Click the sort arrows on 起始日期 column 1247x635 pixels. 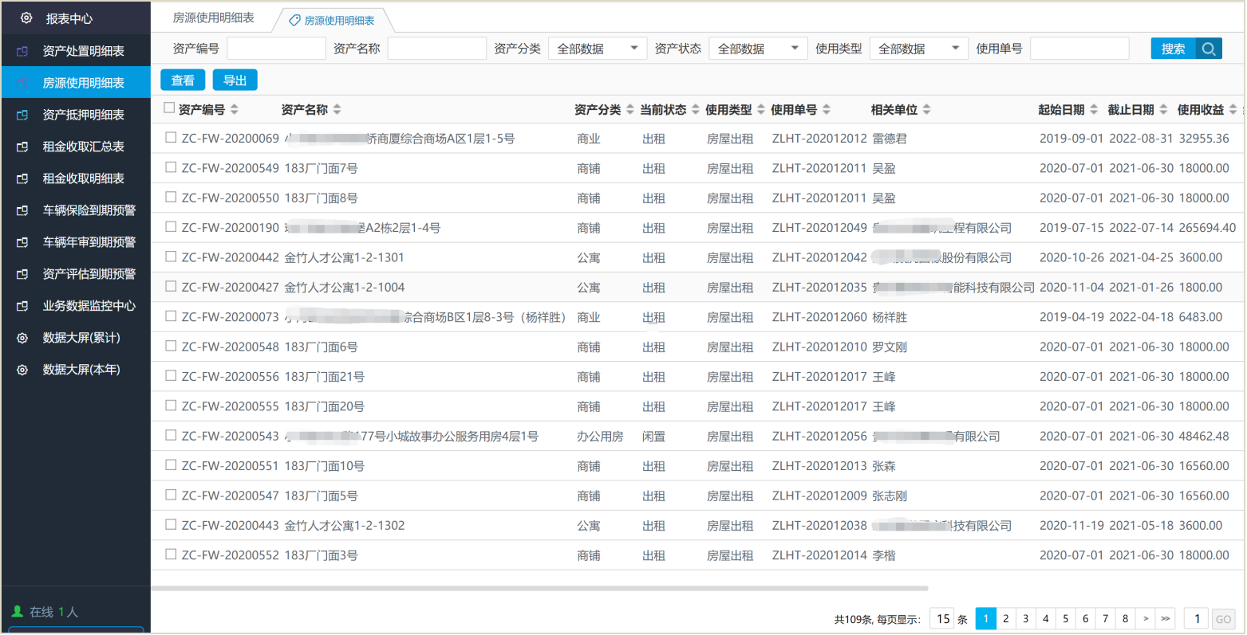1094,109
